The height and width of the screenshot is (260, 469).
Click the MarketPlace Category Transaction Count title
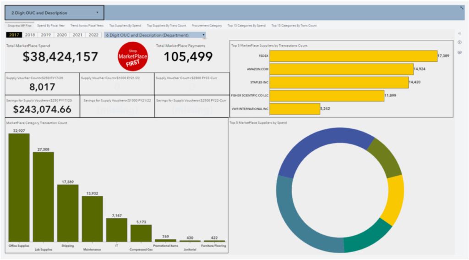point(37,123)
